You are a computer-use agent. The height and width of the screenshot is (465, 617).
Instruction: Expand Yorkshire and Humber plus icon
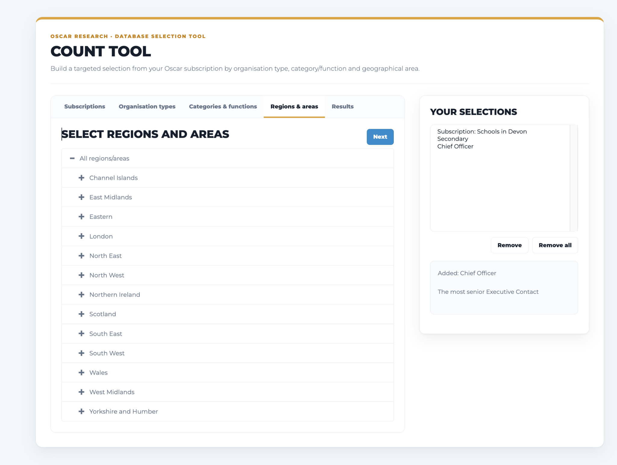point(81,411)
